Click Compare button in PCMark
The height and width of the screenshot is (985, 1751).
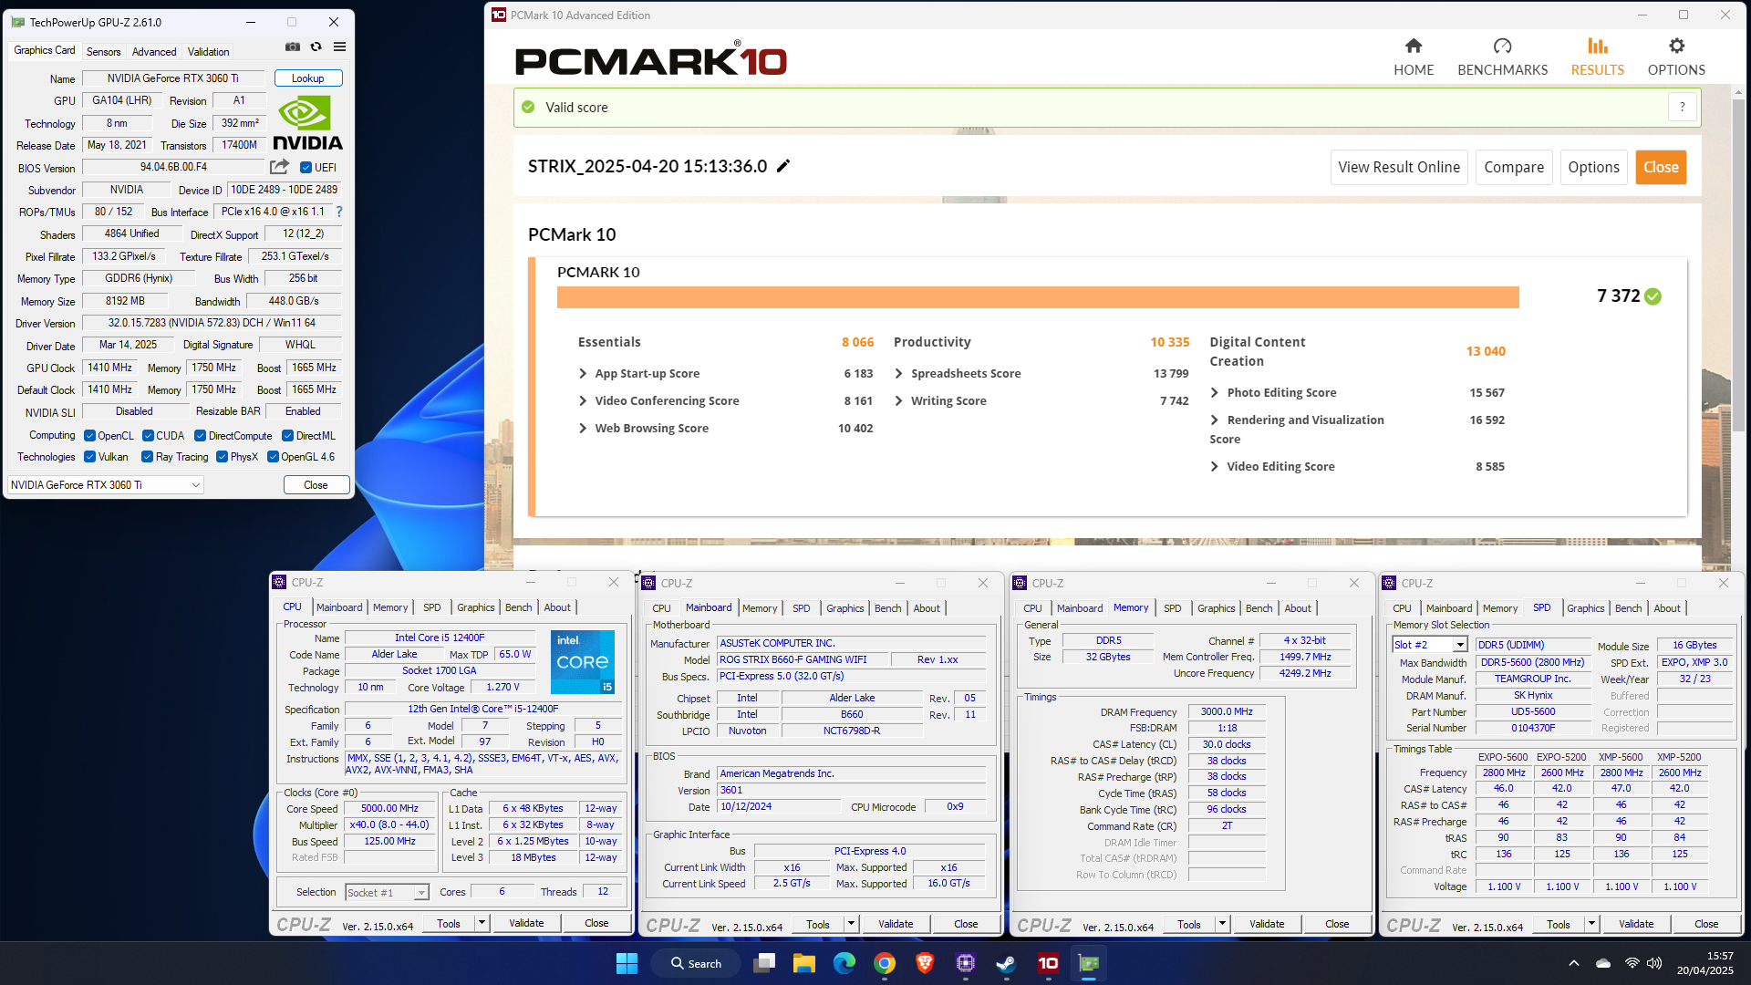pyautogui.click(x=1514, y=167)
